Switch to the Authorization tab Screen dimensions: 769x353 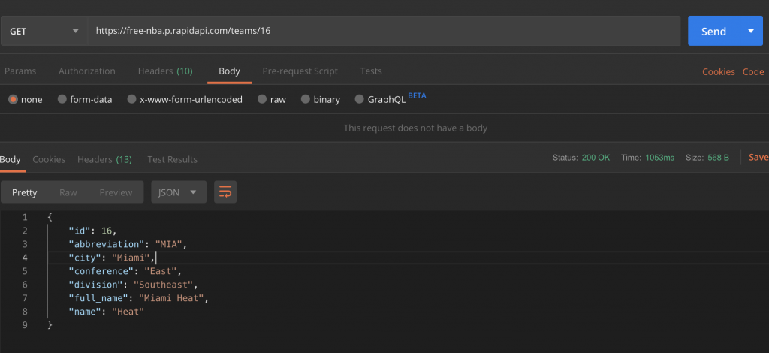click(x=87, y=71)
